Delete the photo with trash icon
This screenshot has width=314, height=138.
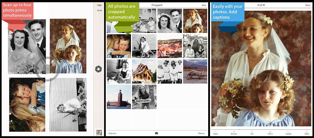pyautogui.click(x=306, y=133)
